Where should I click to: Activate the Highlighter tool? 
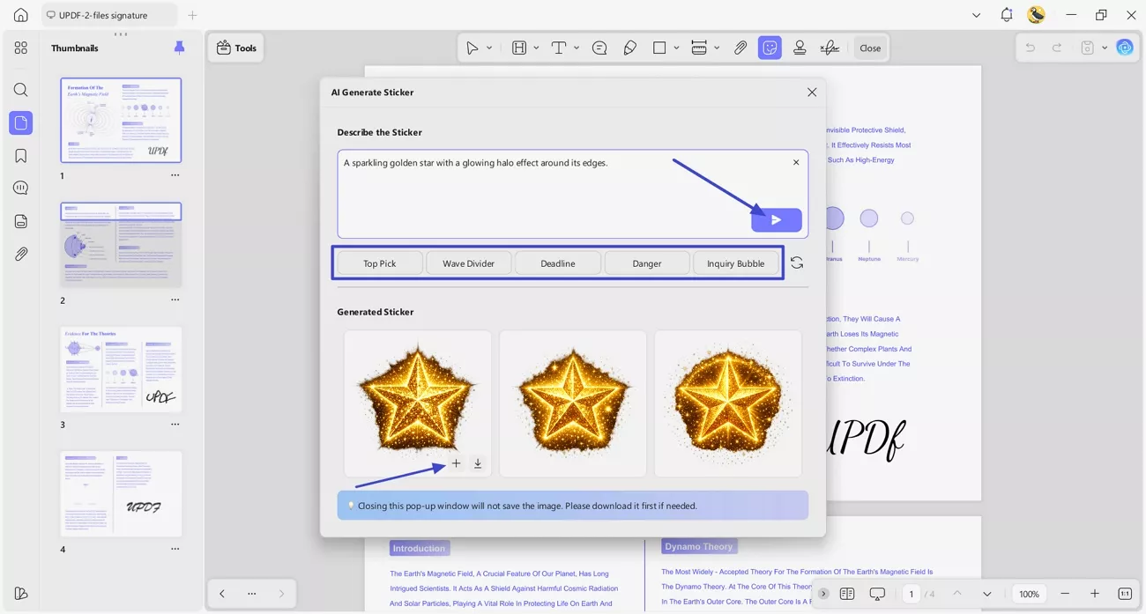click(x=629, y=47)
